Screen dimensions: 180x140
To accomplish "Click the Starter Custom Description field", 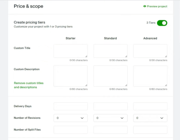I will tap(70, 76).
